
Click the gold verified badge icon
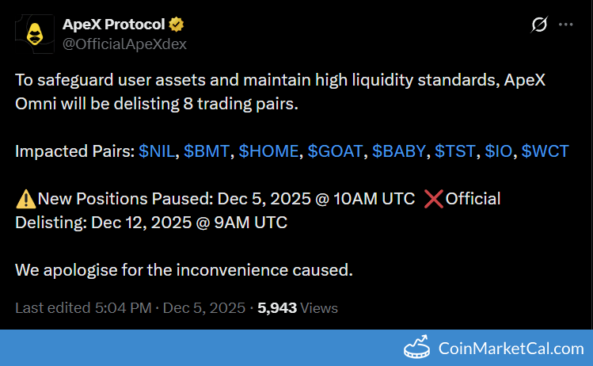pyautogui.click(x=177, y=25)
